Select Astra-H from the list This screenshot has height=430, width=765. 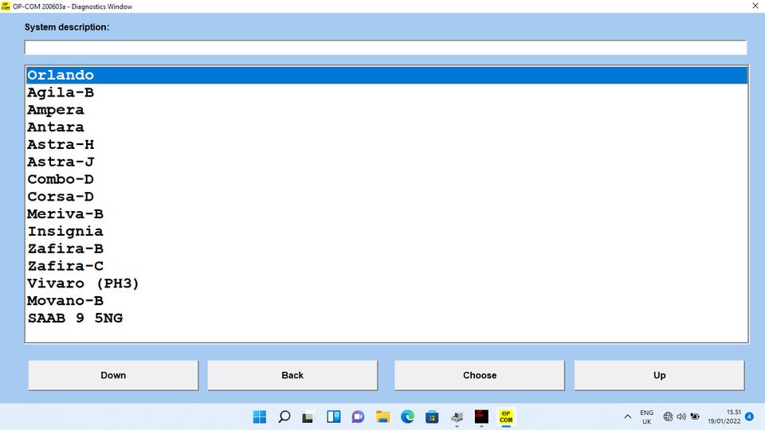click(386, 145)
